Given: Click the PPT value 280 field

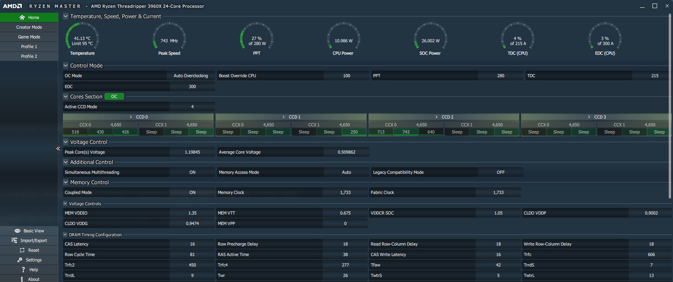Looking at the screenshot, I should 501,76.
